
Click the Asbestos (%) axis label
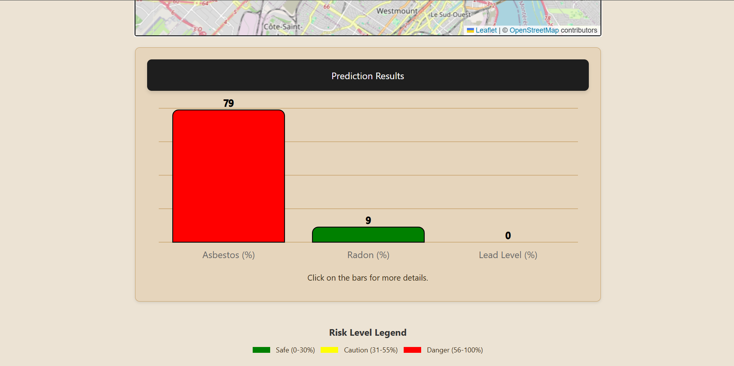(x=229, y=255)
